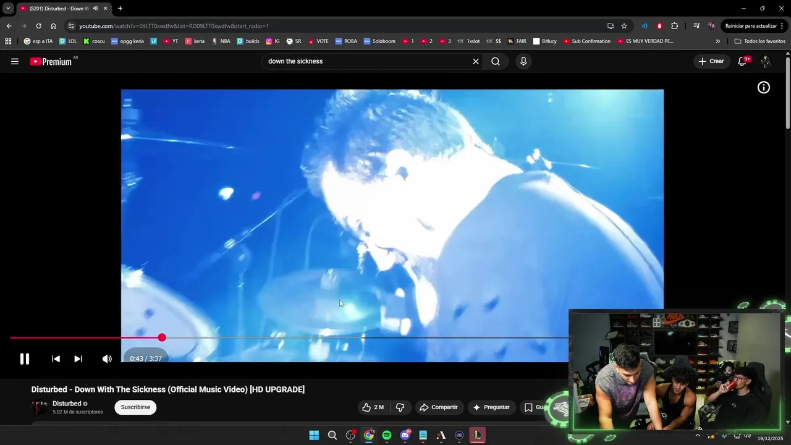Click the Preguntar button

492,407
